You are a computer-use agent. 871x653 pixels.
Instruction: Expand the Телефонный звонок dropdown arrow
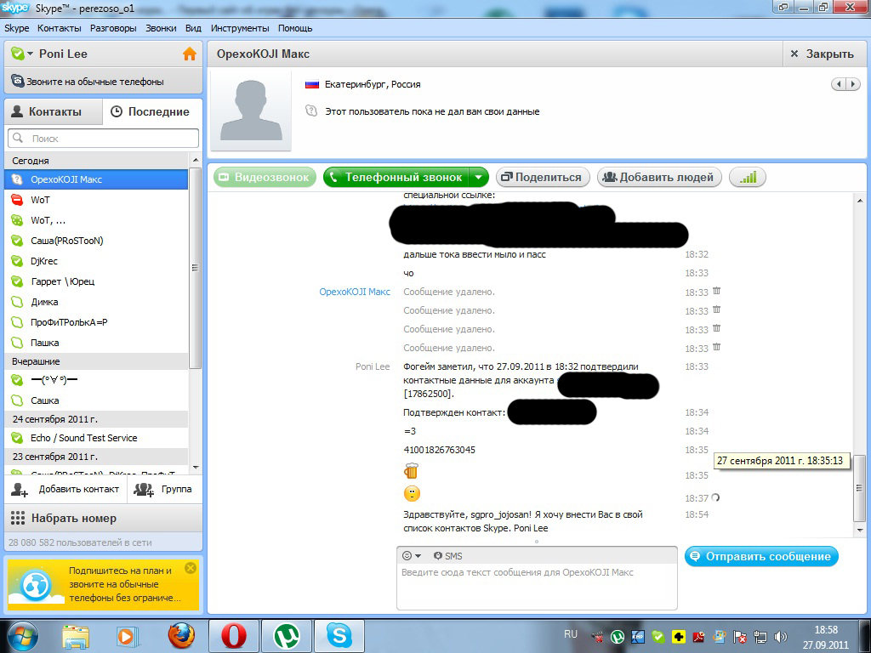479,178
